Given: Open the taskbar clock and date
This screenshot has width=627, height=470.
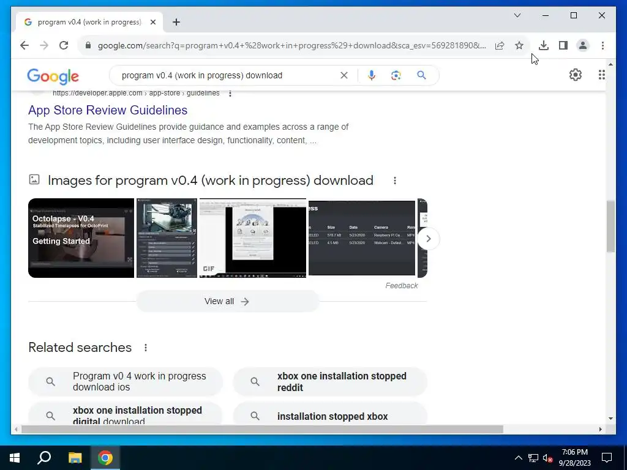Looking at the screenshot, I should [x=574, y=458].
